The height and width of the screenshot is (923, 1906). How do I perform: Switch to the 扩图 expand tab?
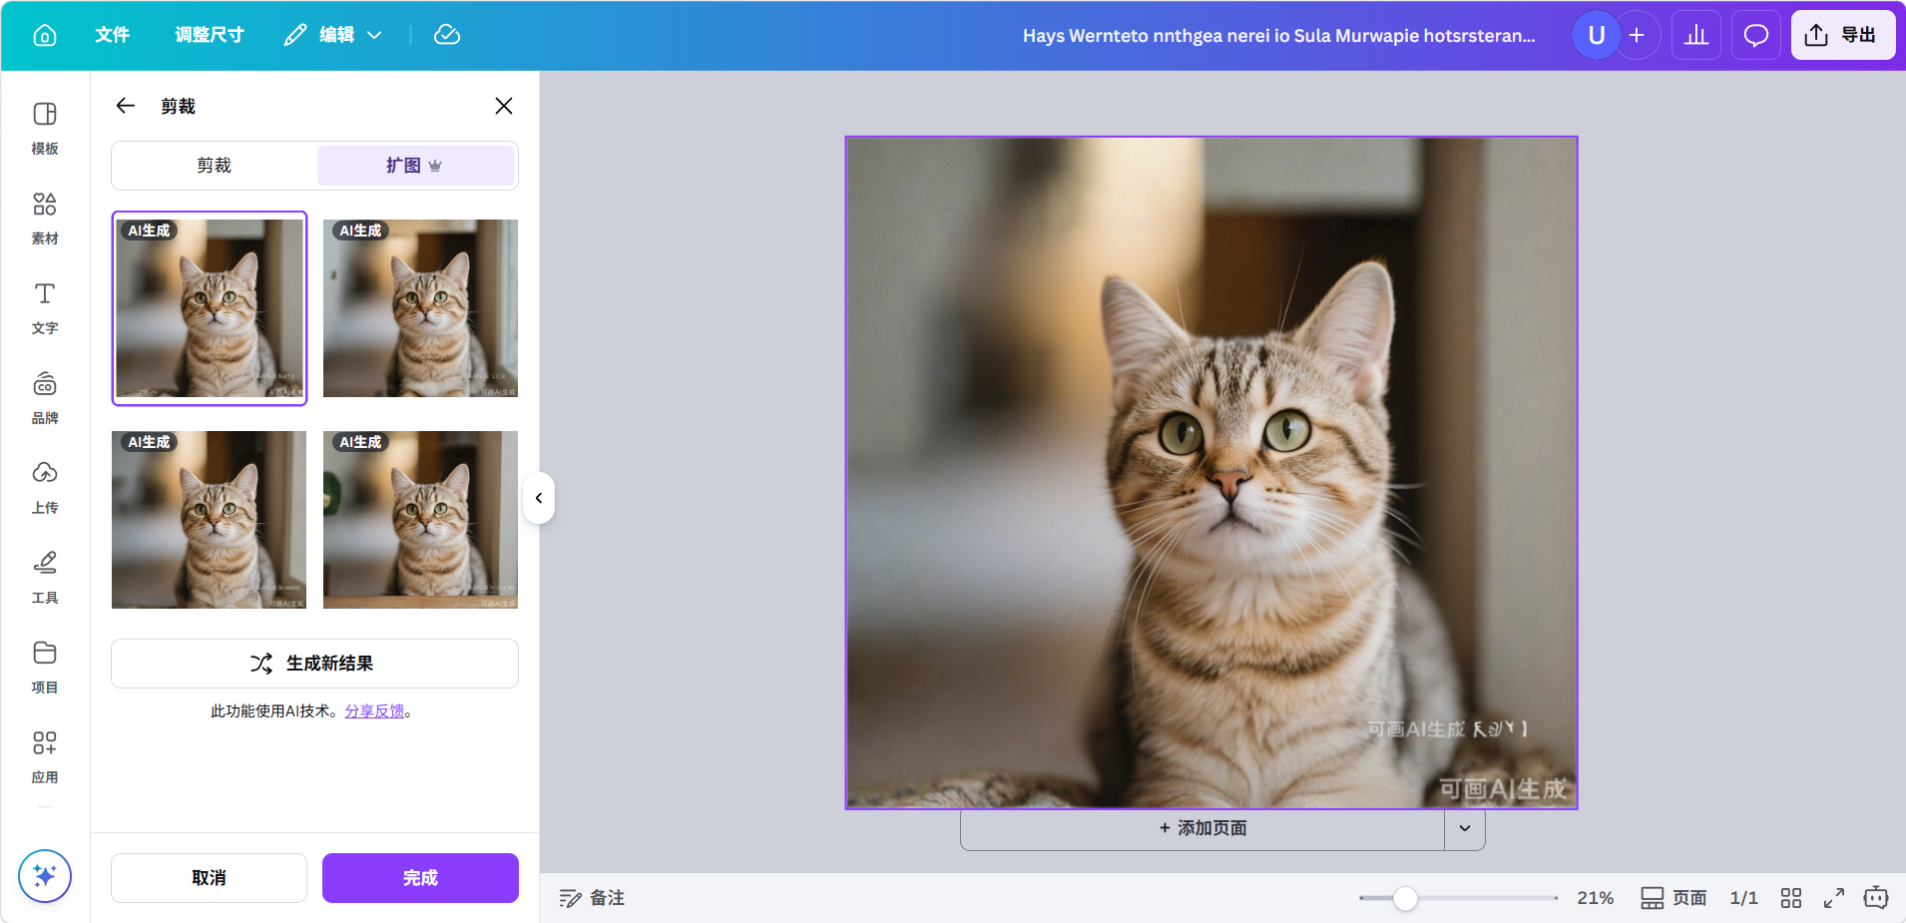[415, 166]
